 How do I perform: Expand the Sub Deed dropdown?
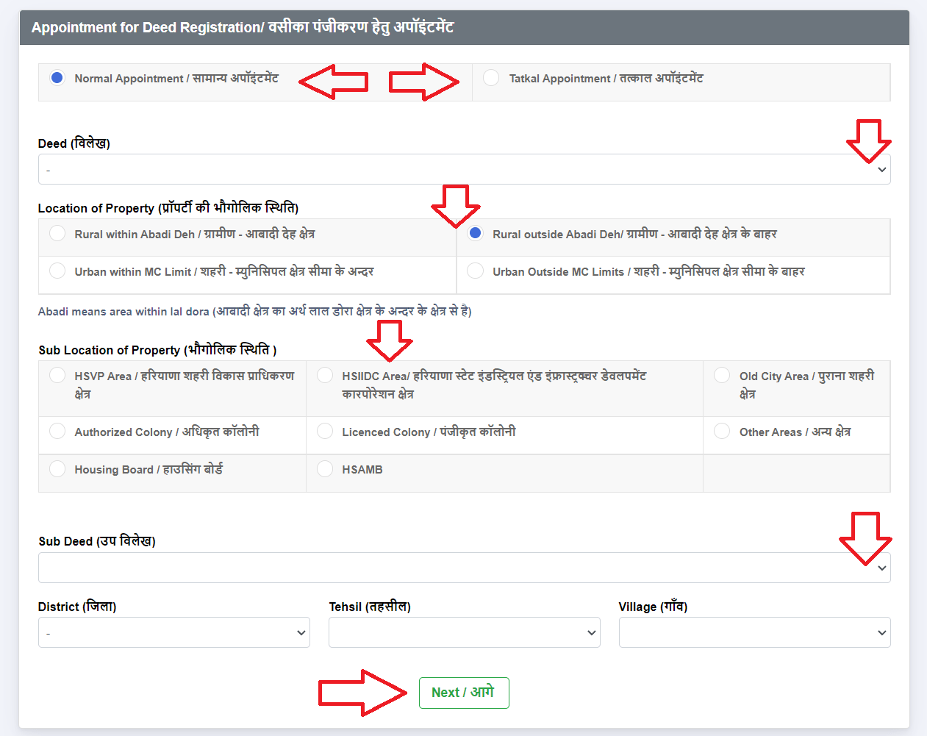click(x=463, y=568)
